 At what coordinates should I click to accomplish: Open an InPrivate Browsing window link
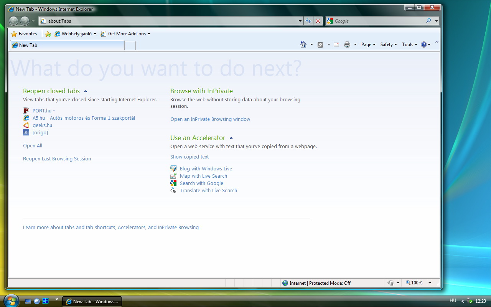click(x=210, y=119)
